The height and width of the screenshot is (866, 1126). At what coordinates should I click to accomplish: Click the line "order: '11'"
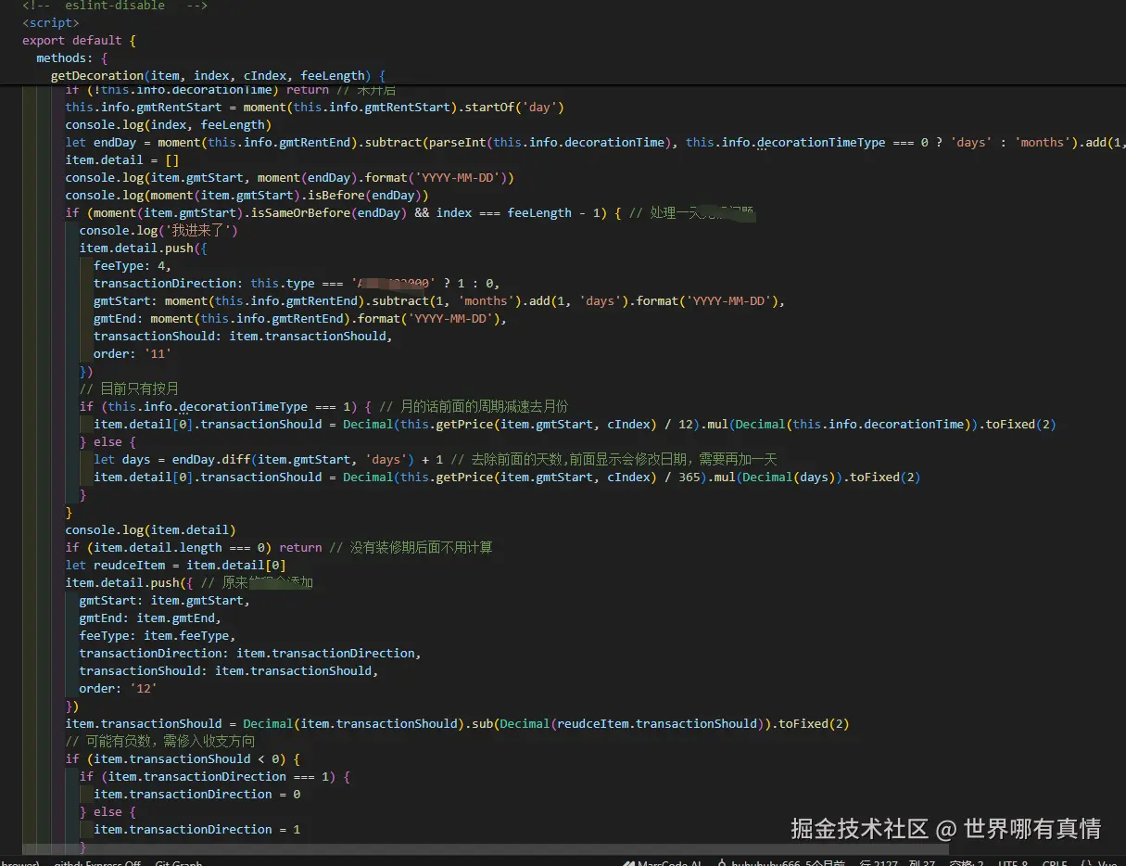132,353
